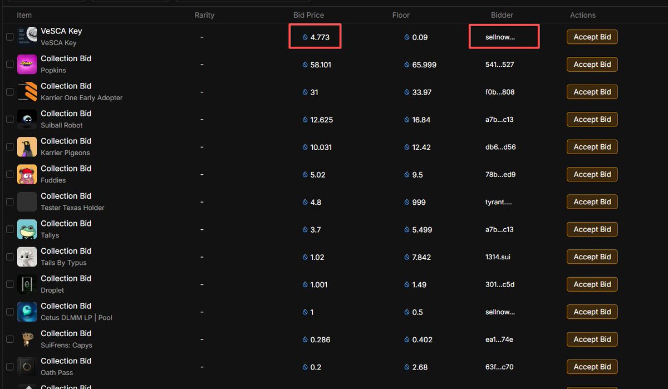668x389 pixels.
Task: Open bidder 63f...c70 profile
Action: point(499,367)
